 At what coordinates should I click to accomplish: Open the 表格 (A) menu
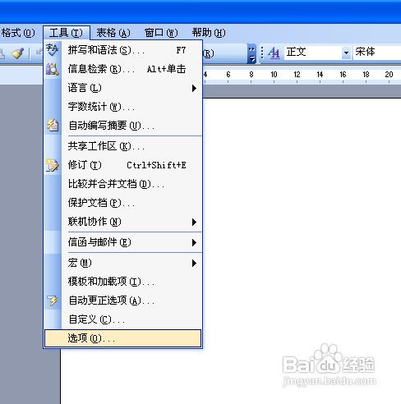click(x=113, y=33)
